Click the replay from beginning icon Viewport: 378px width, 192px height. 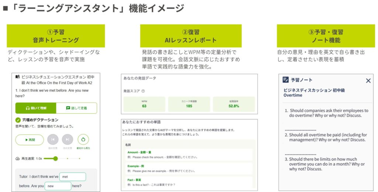(83, 140)
